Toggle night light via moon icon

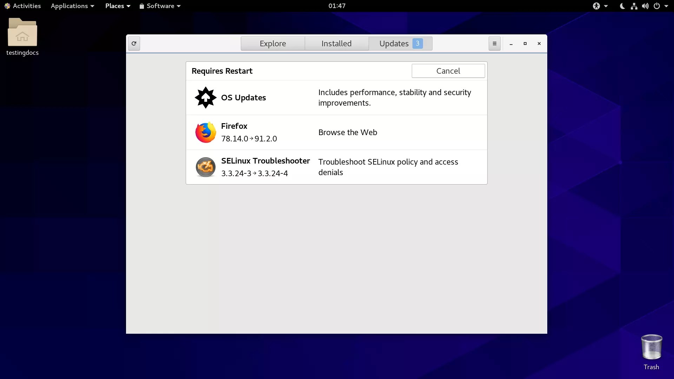coord(622,6)
